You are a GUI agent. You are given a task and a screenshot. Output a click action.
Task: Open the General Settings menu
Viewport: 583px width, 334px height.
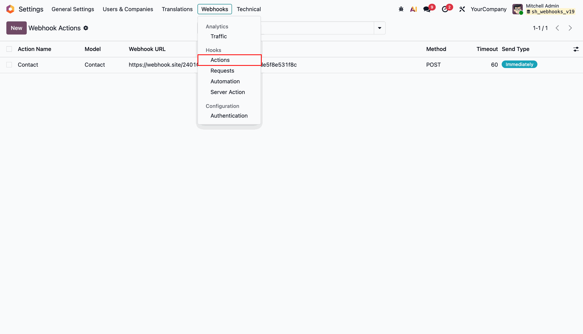pyautogui.click(x=73, y=9)
